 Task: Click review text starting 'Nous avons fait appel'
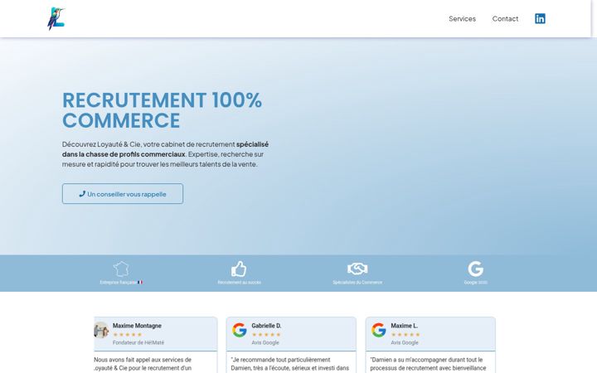[x=143, y=364]
